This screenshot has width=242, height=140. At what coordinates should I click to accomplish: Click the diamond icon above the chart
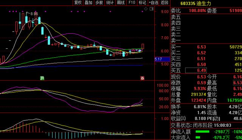[146, 9]
